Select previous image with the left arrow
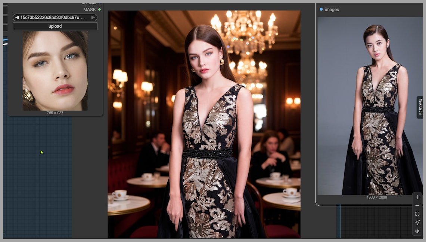426x242 pixels. click(x=17, y=18)
